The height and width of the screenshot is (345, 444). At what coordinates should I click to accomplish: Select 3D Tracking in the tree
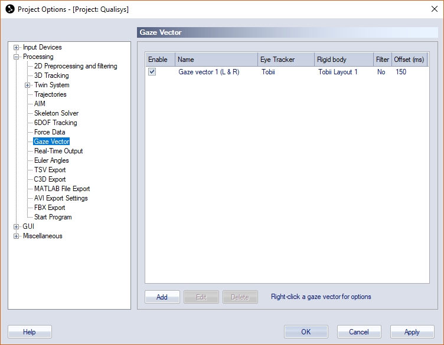pos(51,75)
